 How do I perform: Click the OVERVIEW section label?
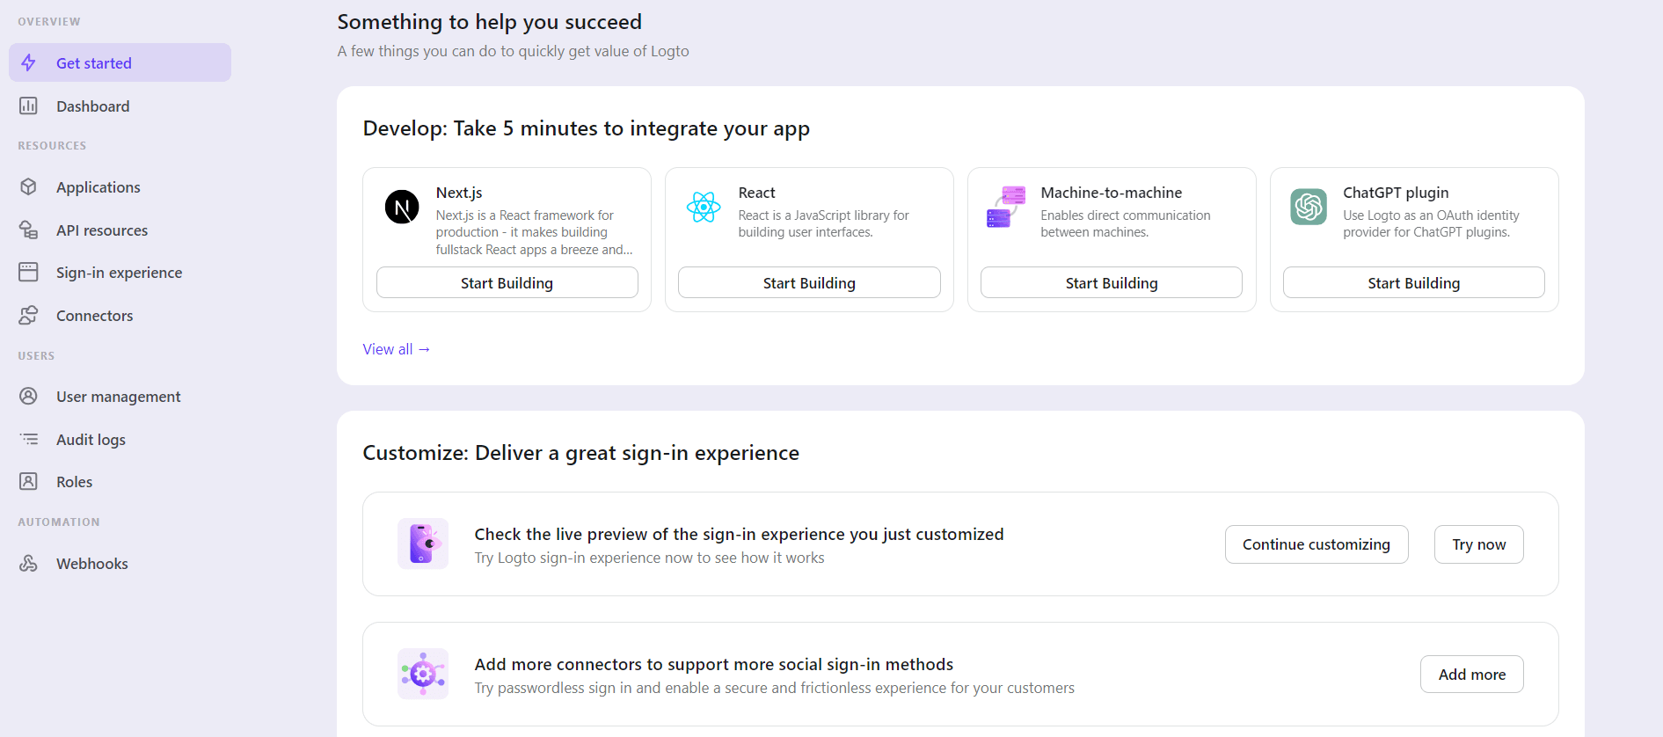point(49,22)
